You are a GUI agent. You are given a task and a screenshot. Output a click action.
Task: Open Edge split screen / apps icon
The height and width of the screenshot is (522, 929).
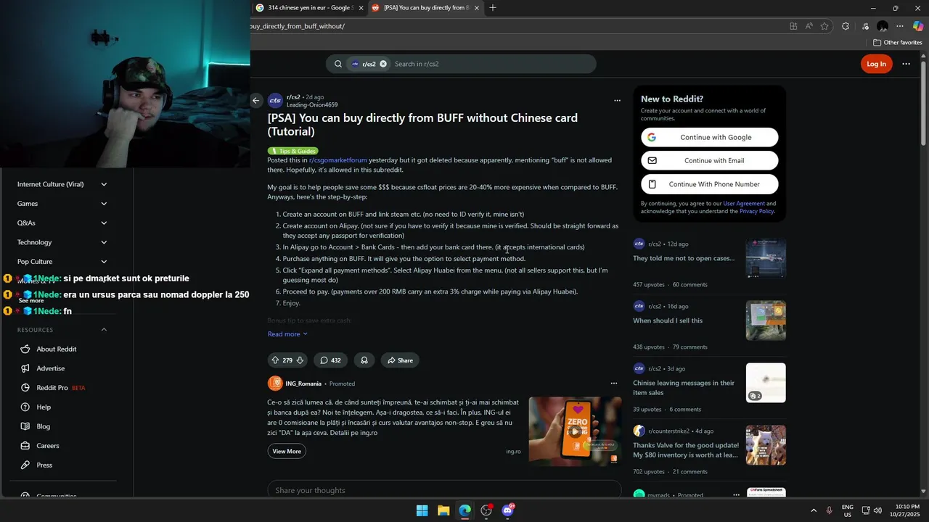tap(793, 26)
